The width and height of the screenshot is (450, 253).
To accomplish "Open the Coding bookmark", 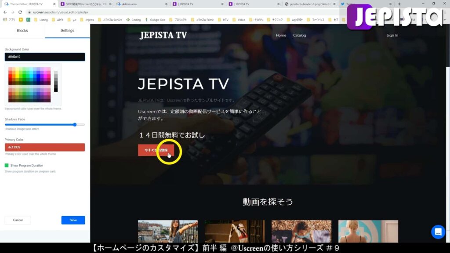I will [134, 20].
